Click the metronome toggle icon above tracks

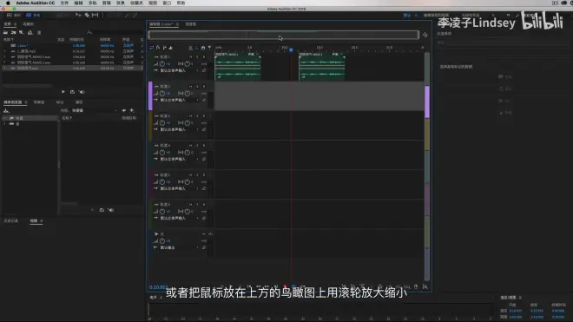pyautogui.click(x=203, y=48)
